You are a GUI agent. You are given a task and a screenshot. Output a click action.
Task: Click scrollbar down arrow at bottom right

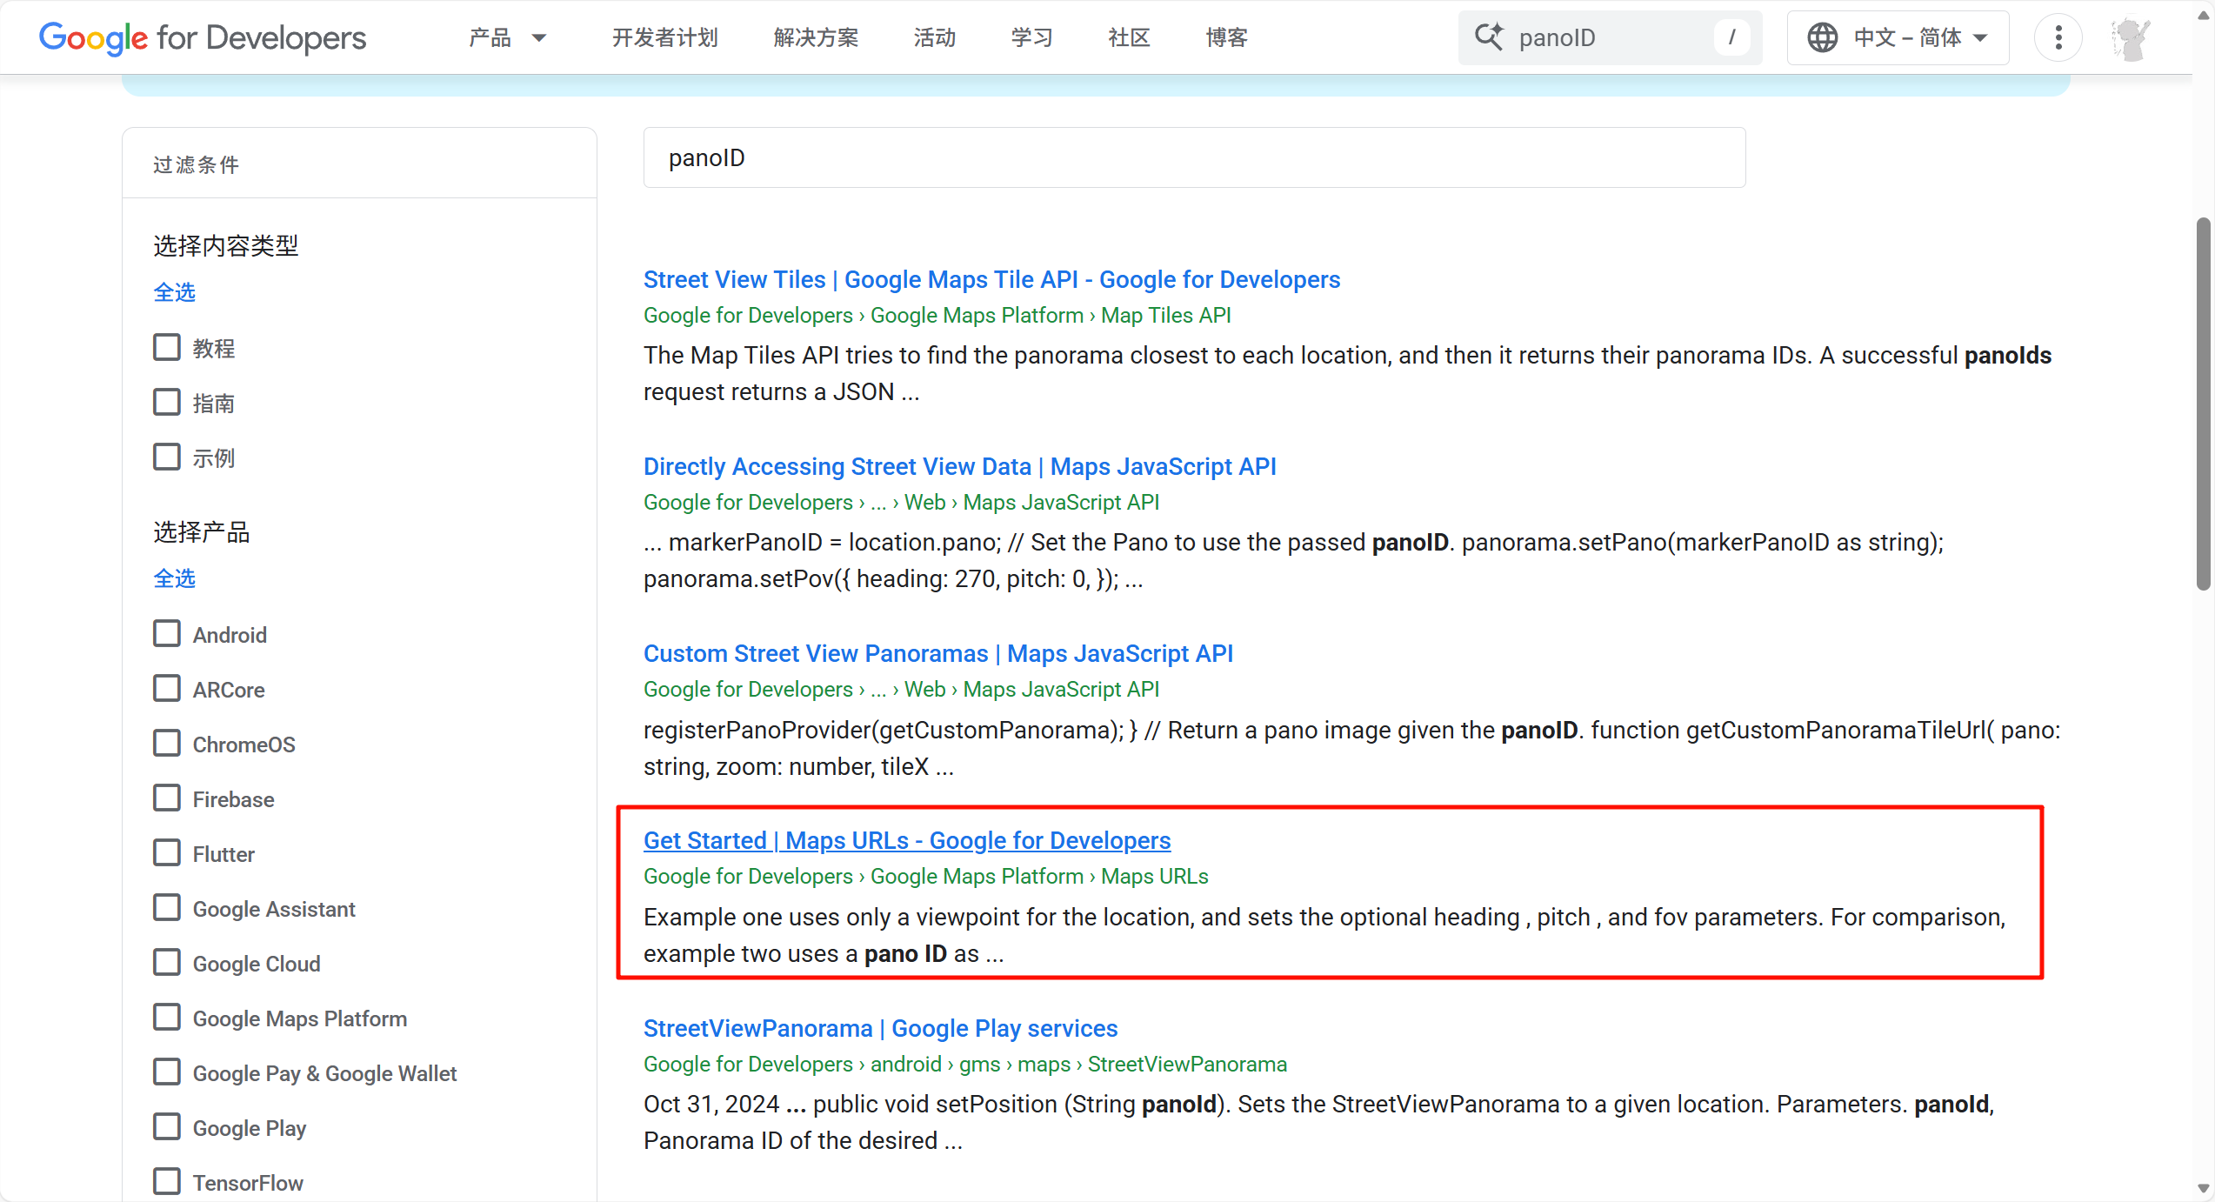2203,1187
